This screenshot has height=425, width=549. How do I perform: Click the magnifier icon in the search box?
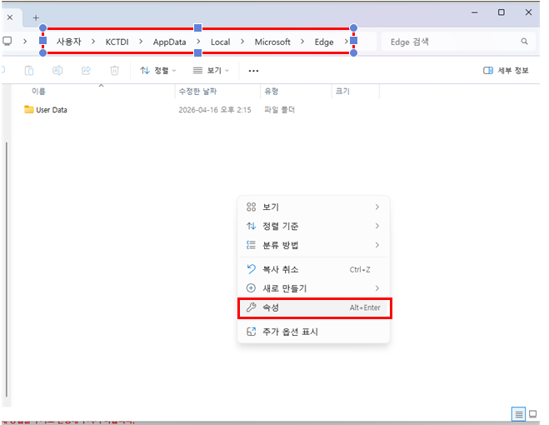(524, 41)
